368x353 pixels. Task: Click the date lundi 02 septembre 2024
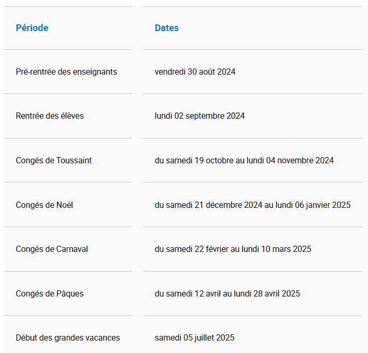point(200,116)
